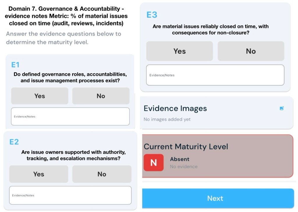Image resolution: width=298 pixels, height=212 pixels.
Task: Click the Current Maturity Level heading
Action: click(x=186, y=146)
